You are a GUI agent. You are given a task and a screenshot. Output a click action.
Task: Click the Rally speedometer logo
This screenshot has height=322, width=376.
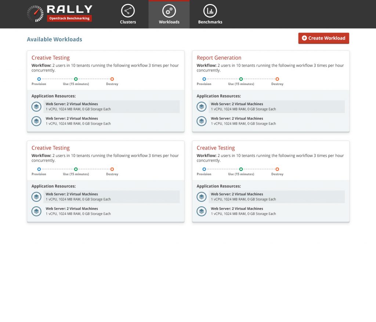[x=35, y=14]
